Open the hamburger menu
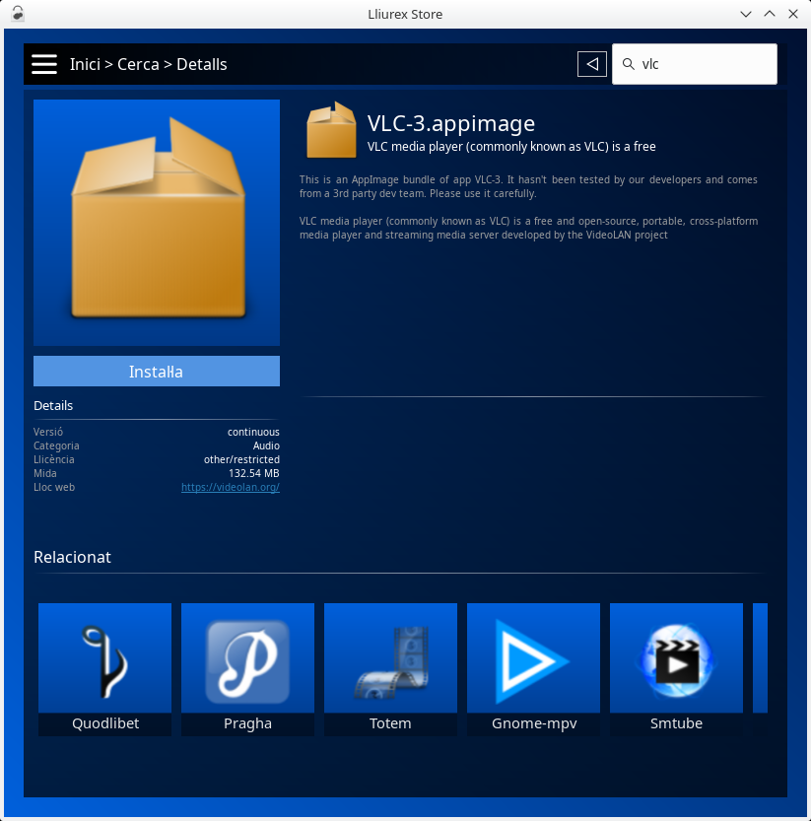The image size is (811, 821). tap(44, 64)
